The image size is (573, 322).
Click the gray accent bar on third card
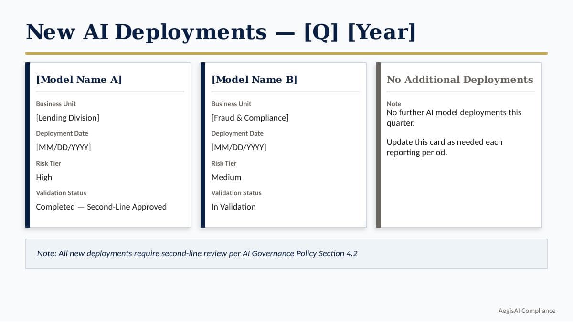pyautogui.click(x=379, y=145)
